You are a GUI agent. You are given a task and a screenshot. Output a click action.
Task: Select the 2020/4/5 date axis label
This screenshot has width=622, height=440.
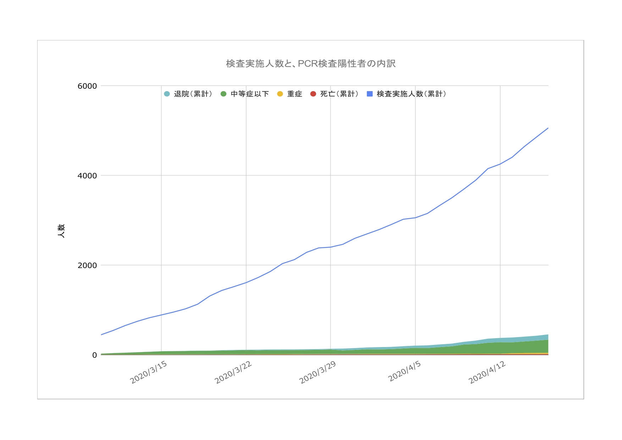click(x=404, y=372)
